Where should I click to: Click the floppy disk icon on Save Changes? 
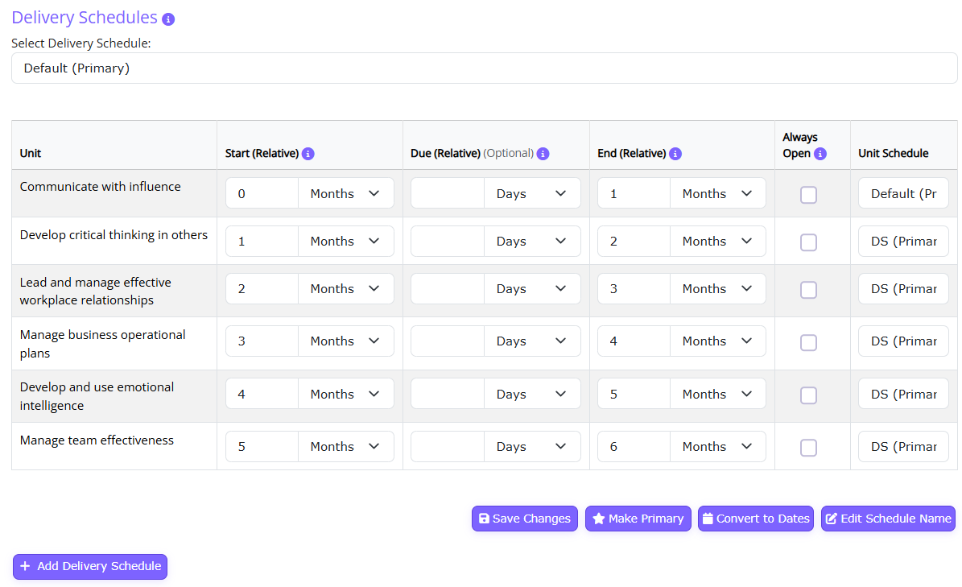coord(484,519)
